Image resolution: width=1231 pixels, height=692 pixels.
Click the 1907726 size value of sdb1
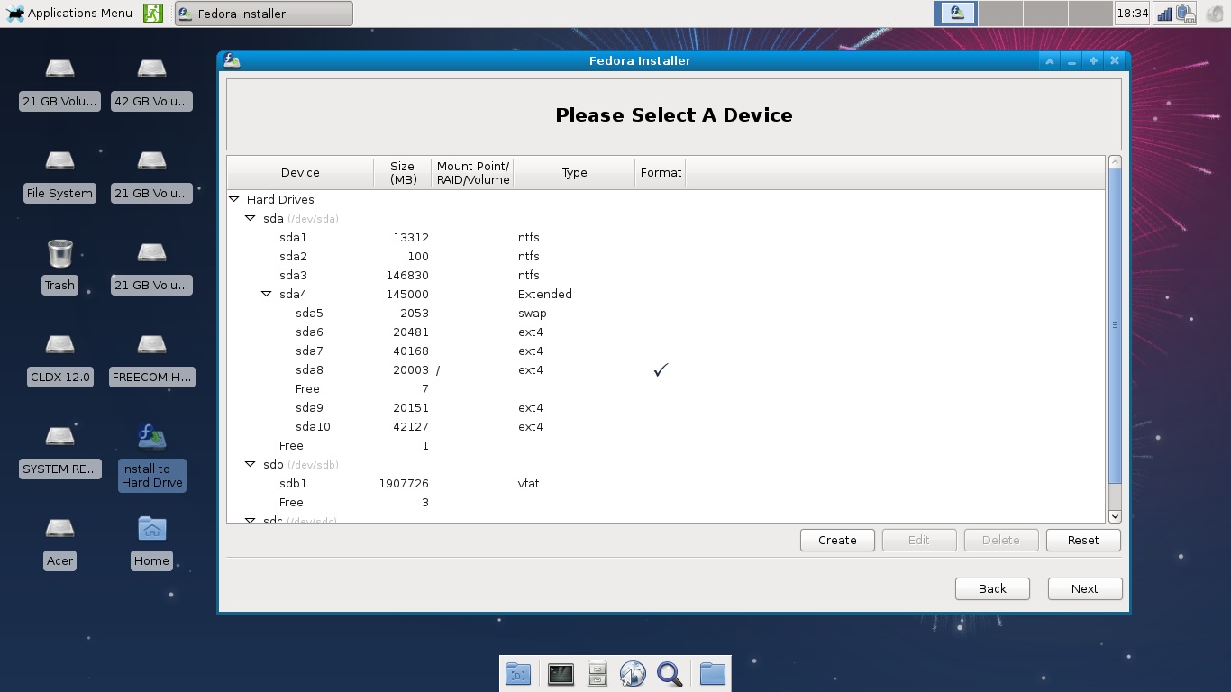click(x=404, y=483)
